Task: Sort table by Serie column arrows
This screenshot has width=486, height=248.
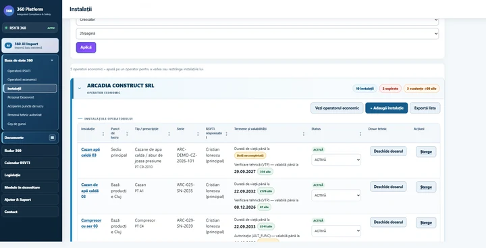Action: click(x=198, y=134)
